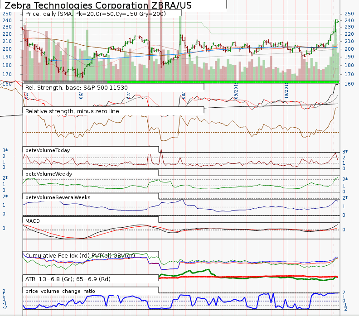
Task: Click the 08/ date marker on time axis
Action: click(183, 96)
